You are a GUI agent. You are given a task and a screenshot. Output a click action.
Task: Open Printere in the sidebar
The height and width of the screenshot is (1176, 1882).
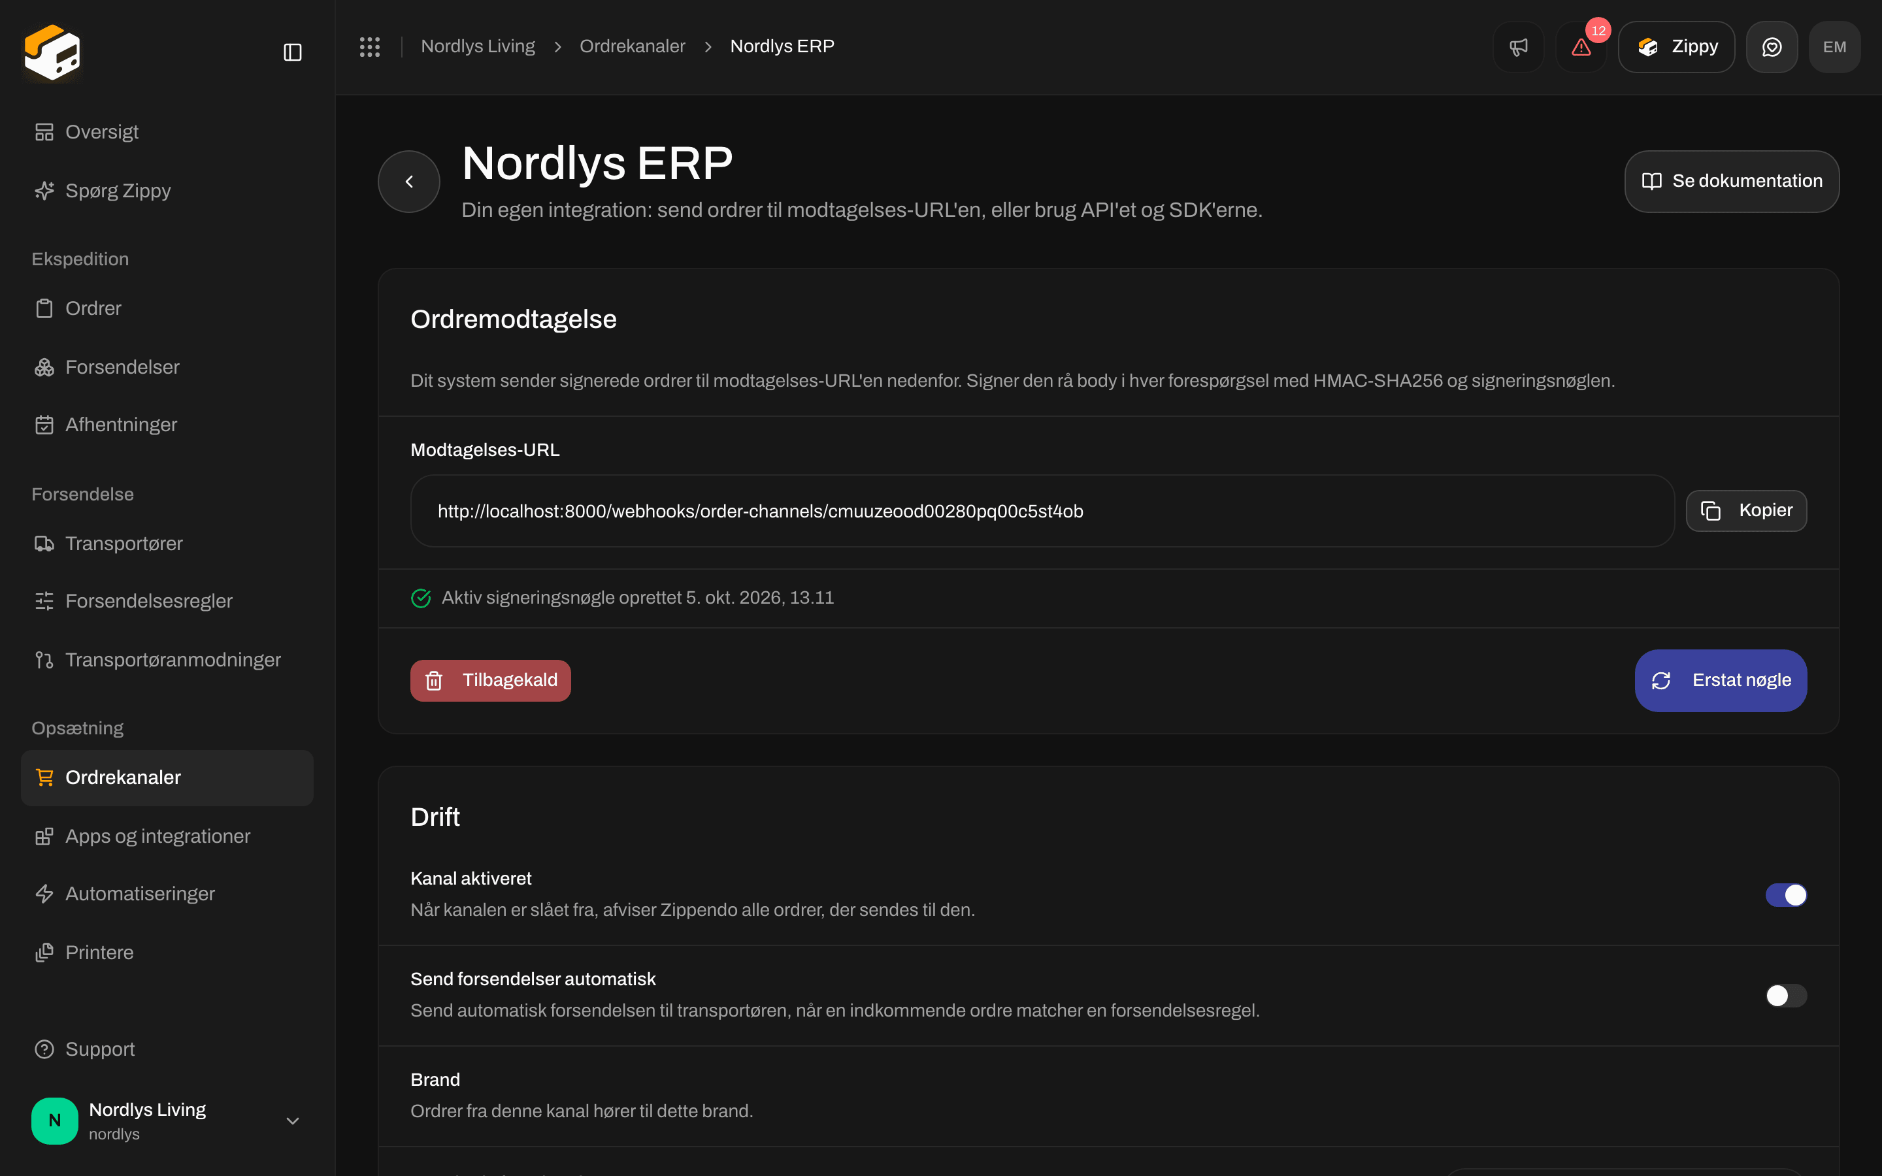pos(167,953)
